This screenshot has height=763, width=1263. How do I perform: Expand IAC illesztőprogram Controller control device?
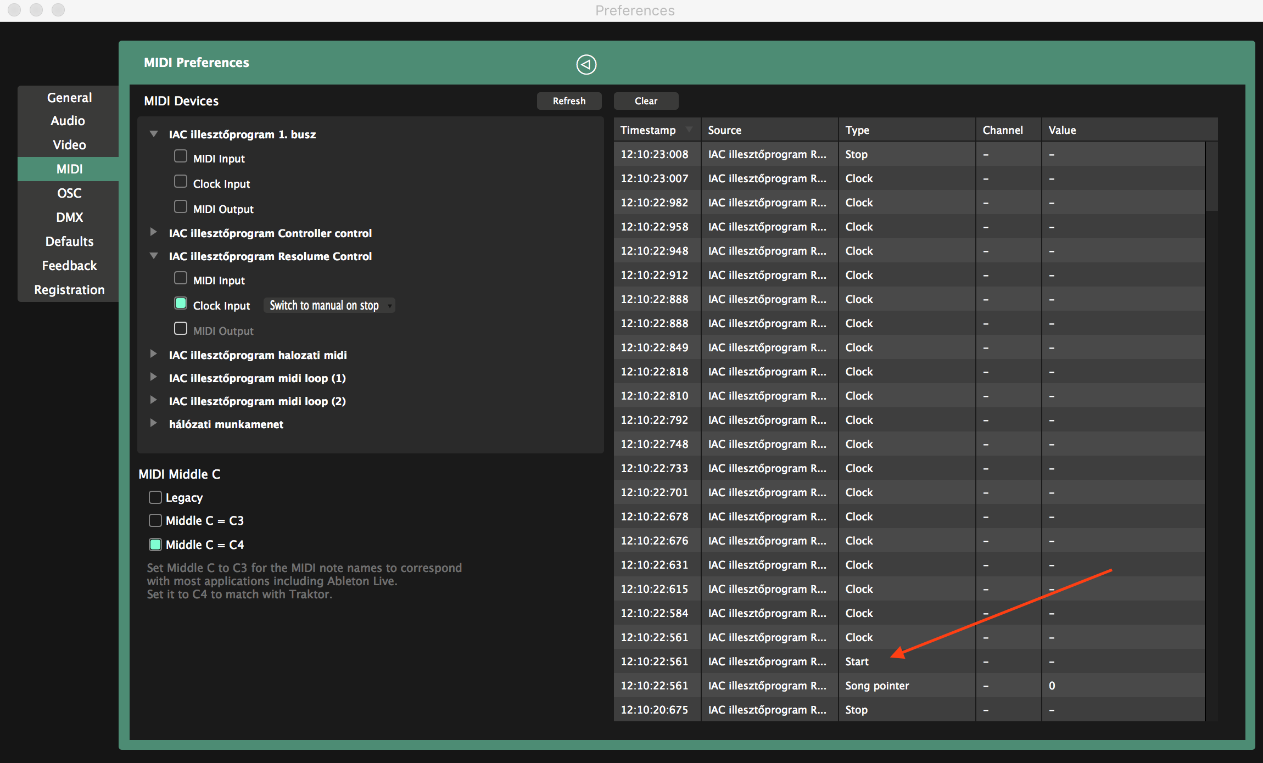click(154, 233)
